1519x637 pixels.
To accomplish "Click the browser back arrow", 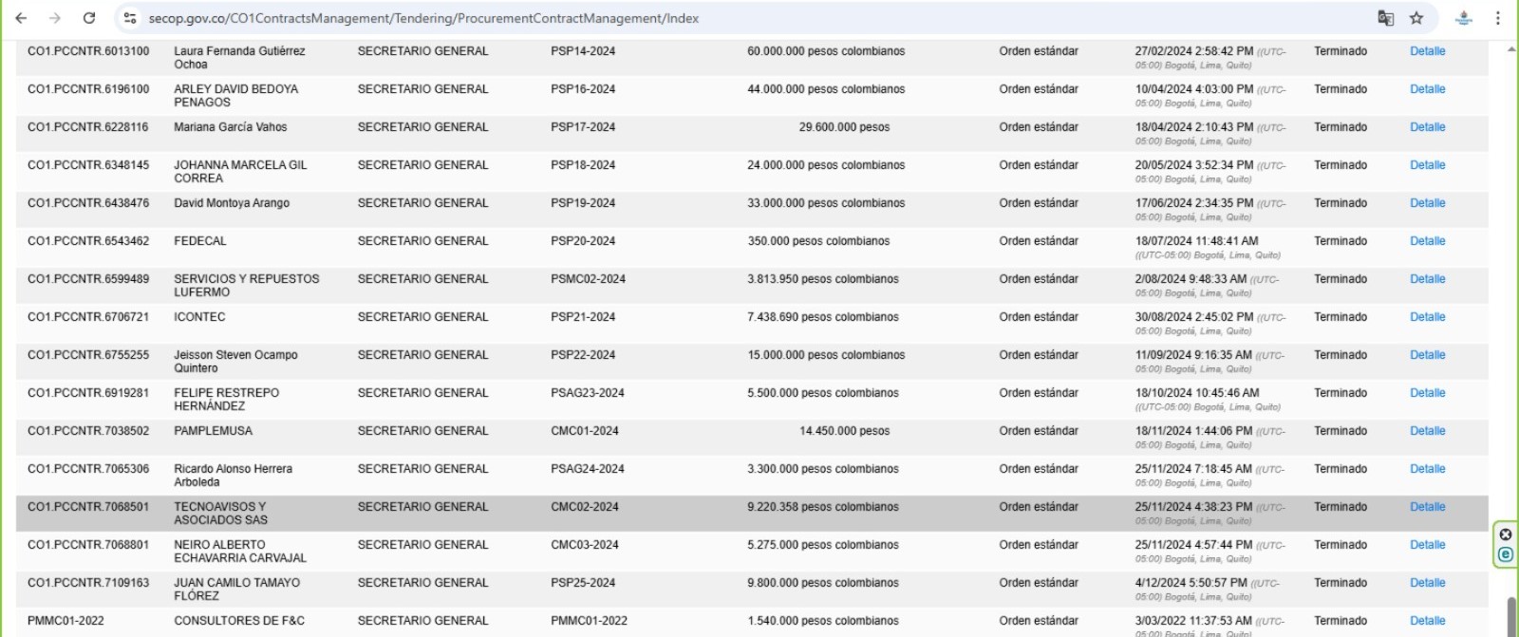I will click(x=21, y=18).
